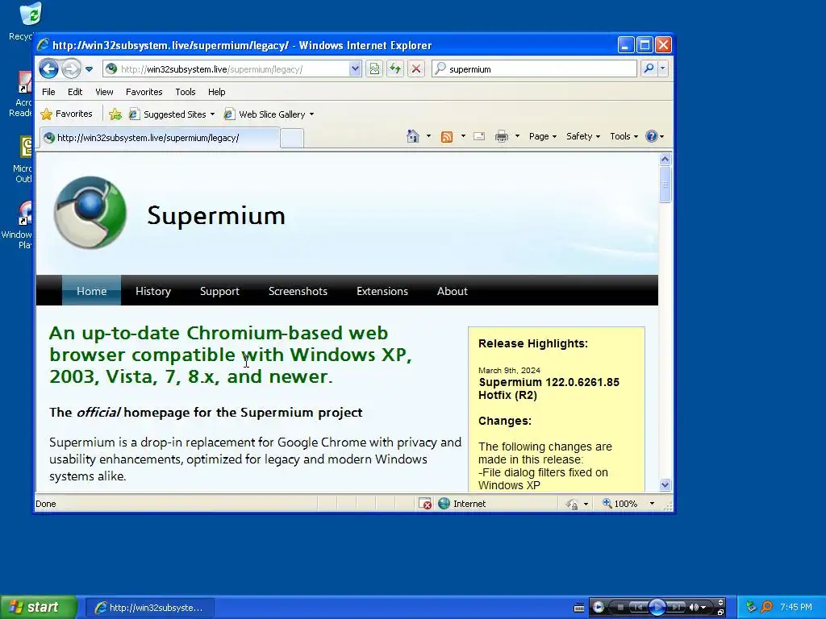Viewport: 826px width, 619px height.
Task: Open the History page link
Action: coord(153,291)
